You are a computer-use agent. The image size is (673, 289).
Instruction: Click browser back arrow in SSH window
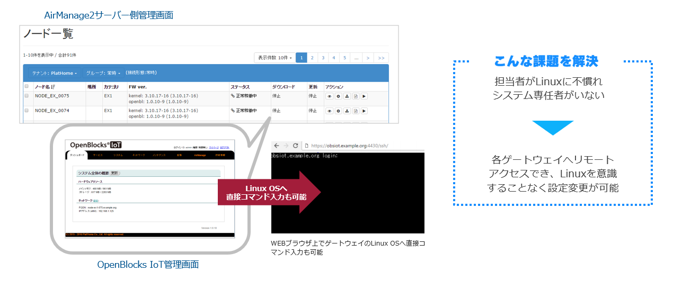point(277,146)
